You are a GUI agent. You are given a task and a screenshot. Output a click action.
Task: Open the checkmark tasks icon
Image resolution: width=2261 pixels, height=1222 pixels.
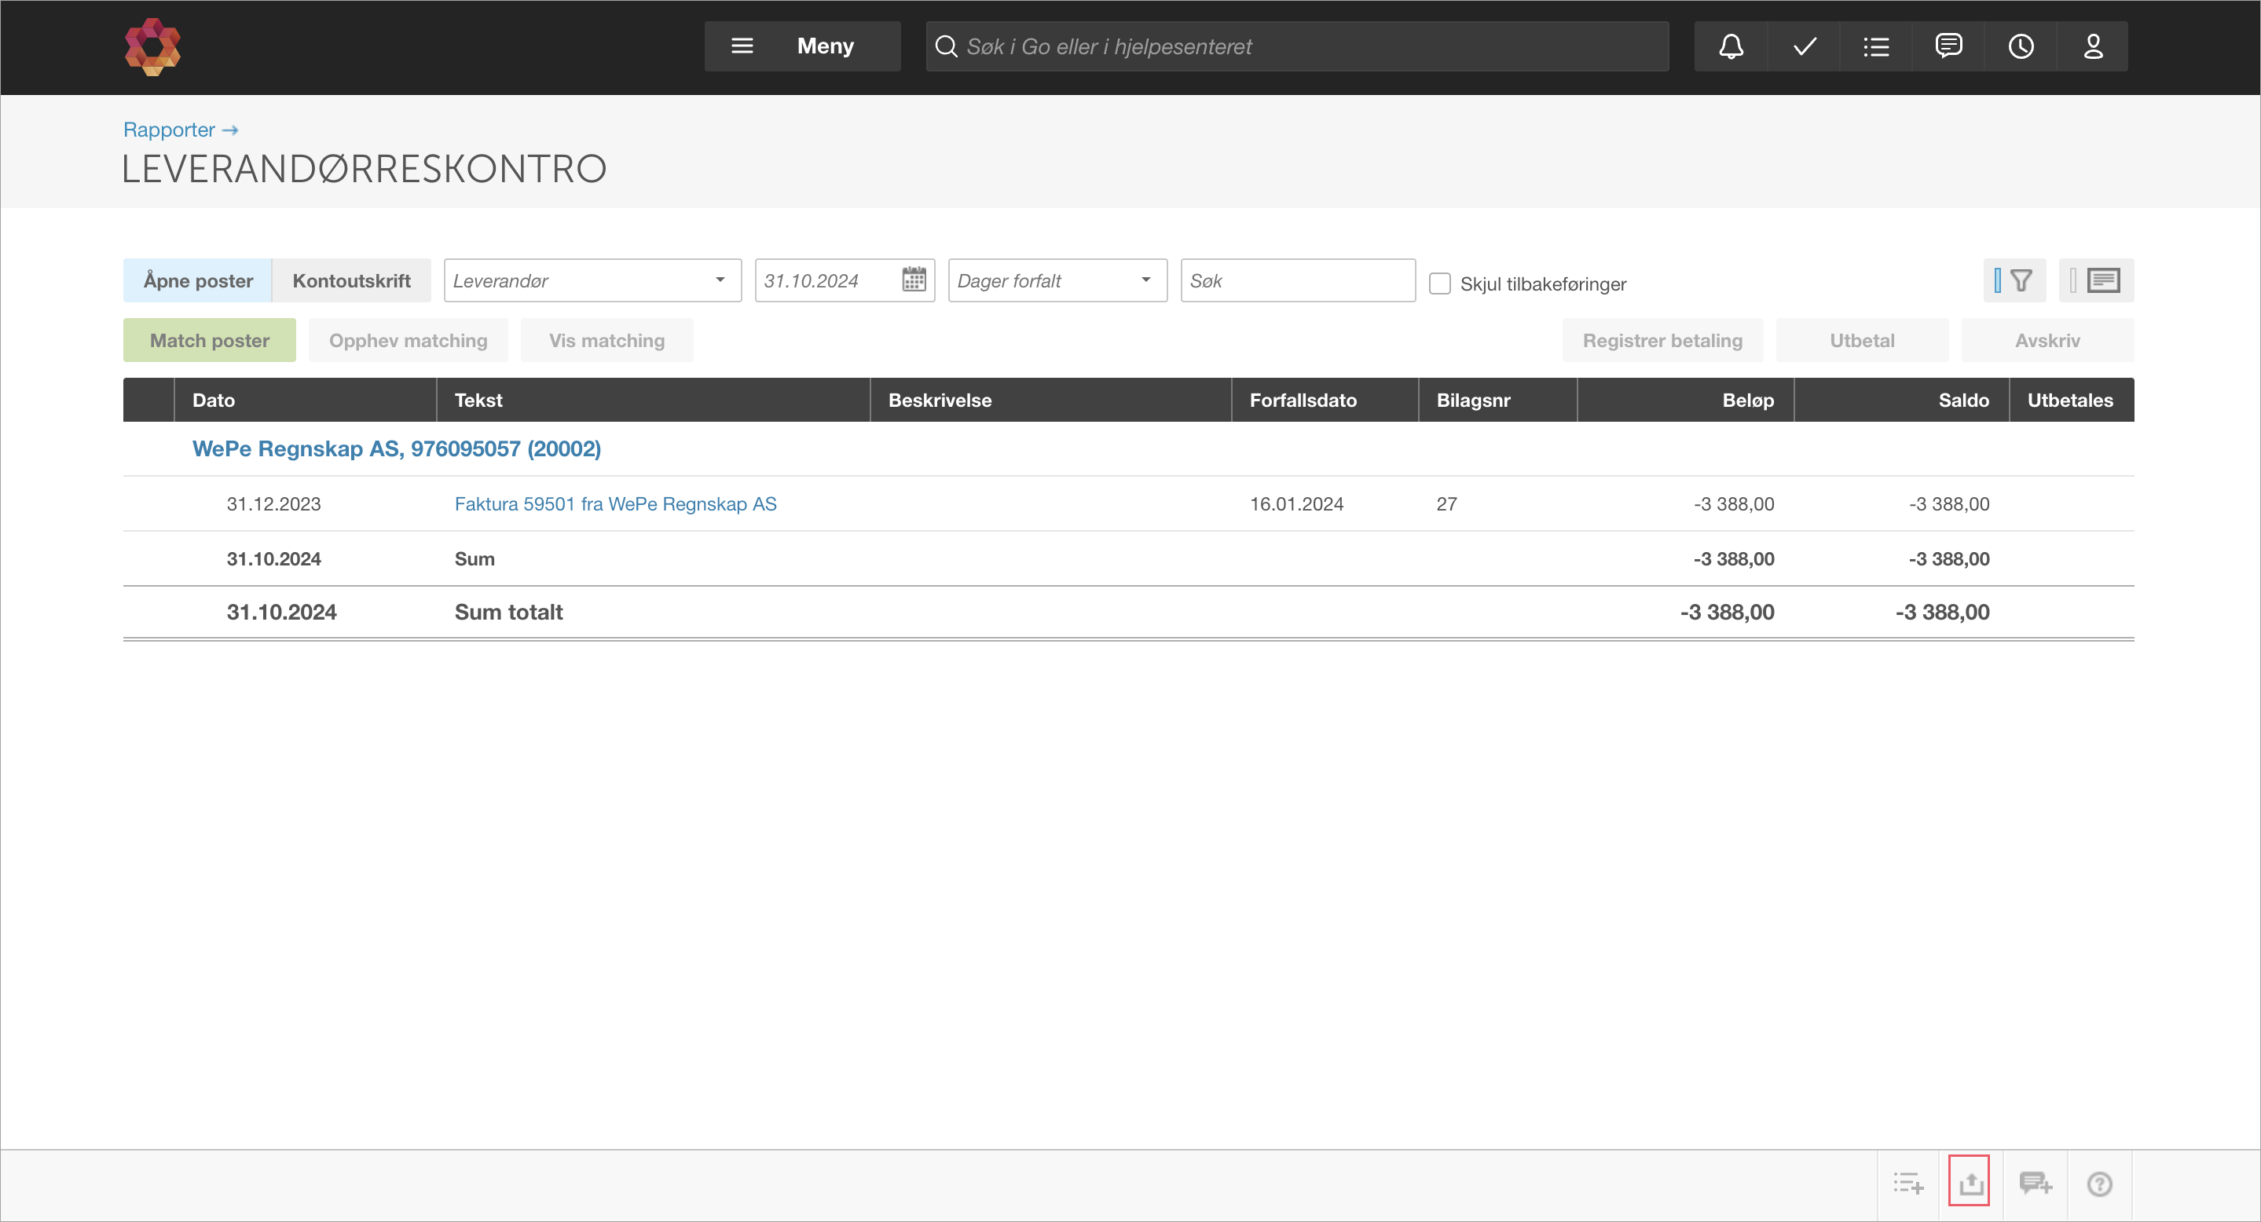point(1804,46)
